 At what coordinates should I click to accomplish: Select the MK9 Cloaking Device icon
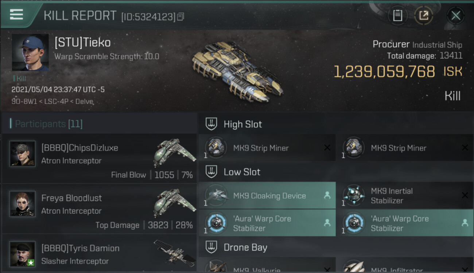[x=216, y=195]
